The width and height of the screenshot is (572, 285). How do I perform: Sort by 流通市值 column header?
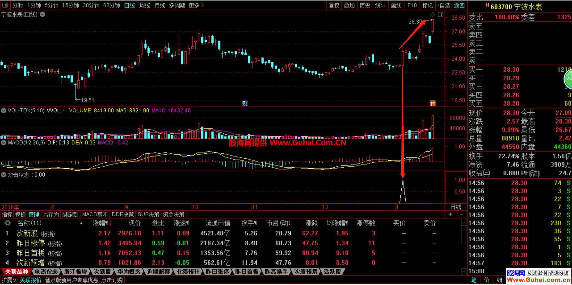pyautogui.click(x=218, y=223)
